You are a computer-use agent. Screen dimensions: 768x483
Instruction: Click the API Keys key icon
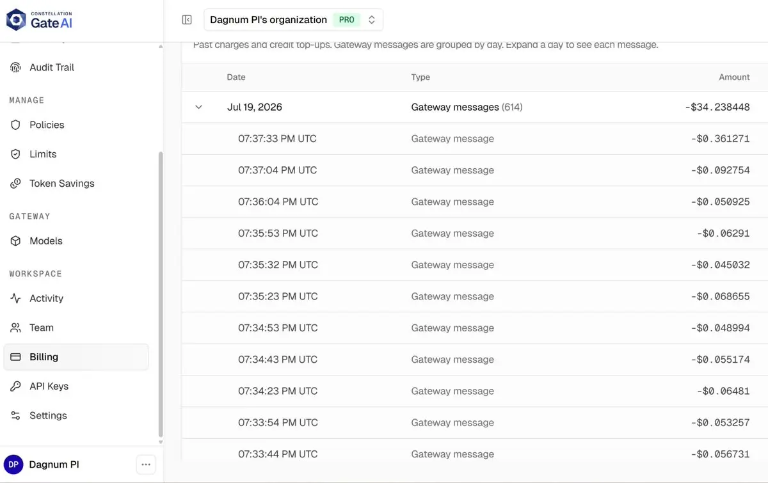pos(16,386)
